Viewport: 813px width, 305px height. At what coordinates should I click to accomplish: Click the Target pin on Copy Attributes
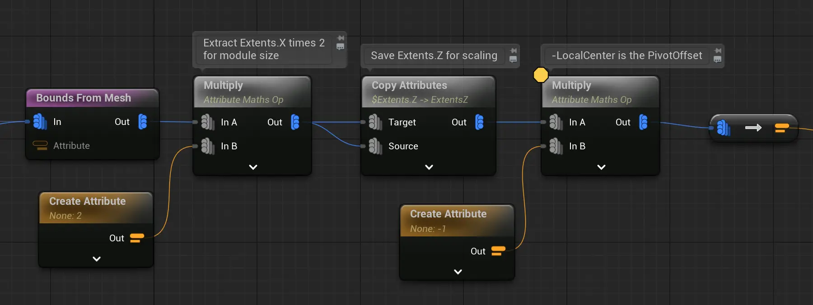375,122
